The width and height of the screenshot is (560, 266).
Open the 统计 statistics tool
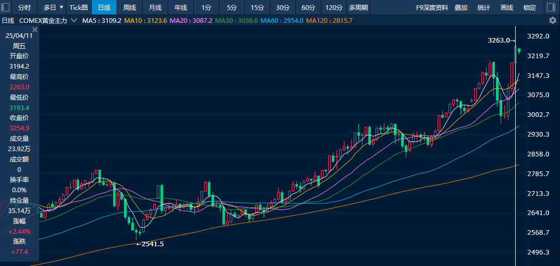pos(484,7)
